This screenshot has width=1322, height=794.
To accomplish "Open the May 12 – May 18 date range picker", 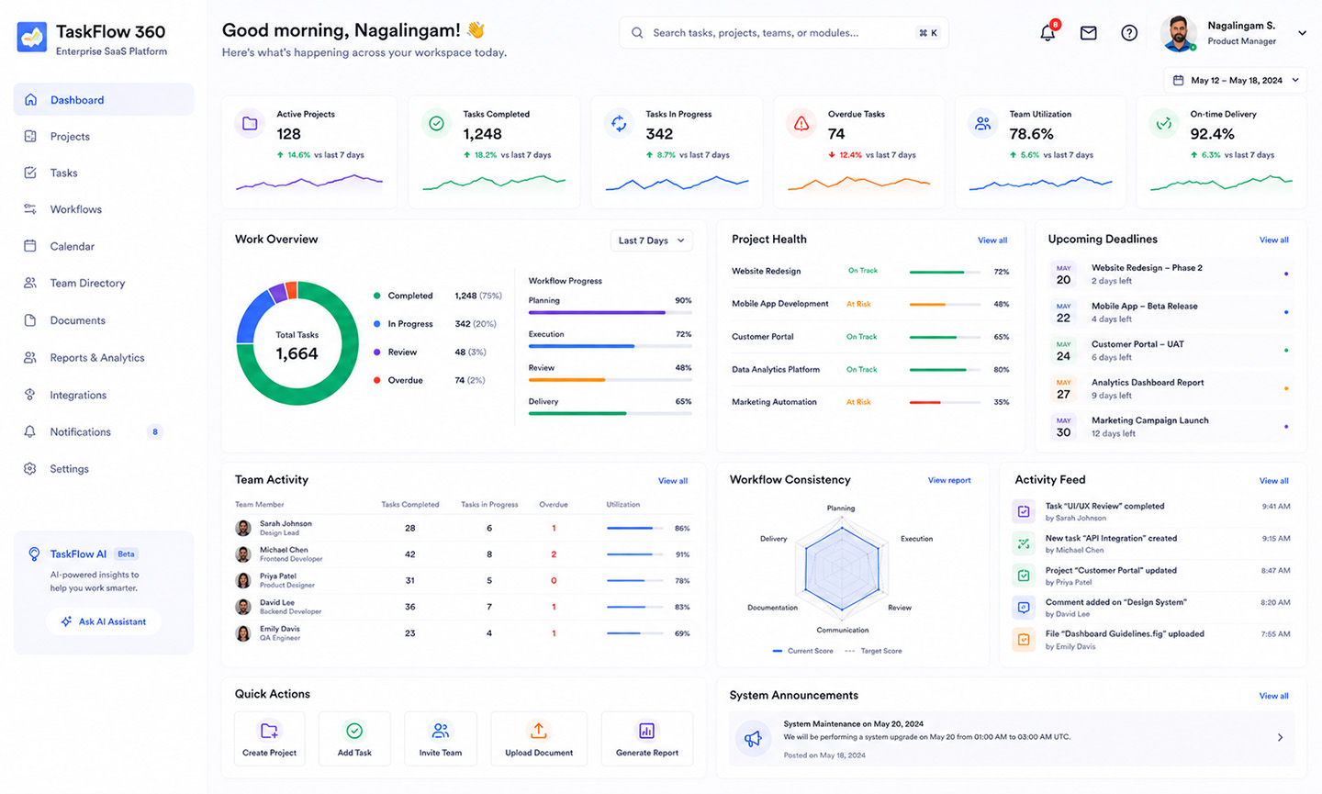I will (x=1236, y=80).
